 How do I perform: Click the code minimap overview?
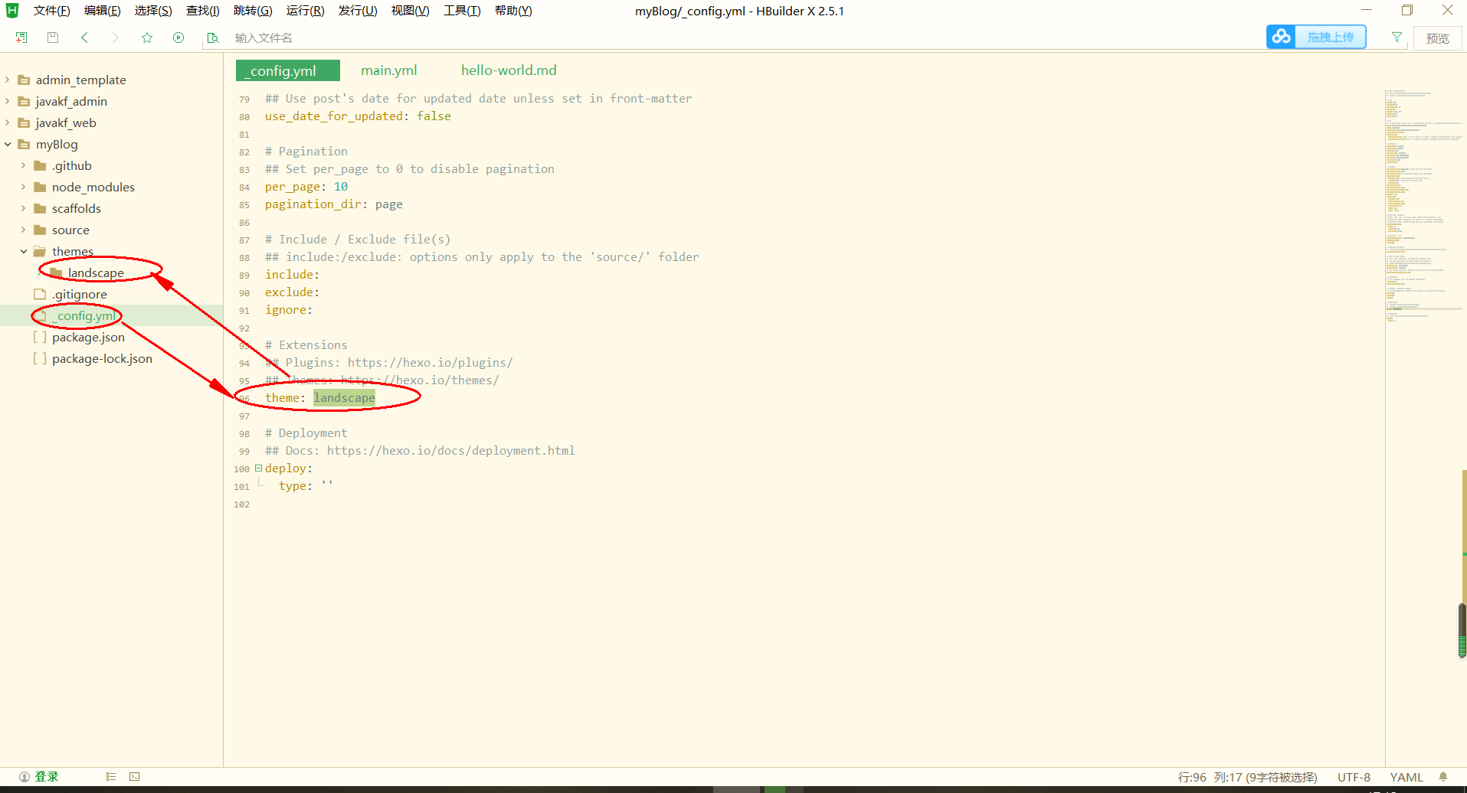1423,207
